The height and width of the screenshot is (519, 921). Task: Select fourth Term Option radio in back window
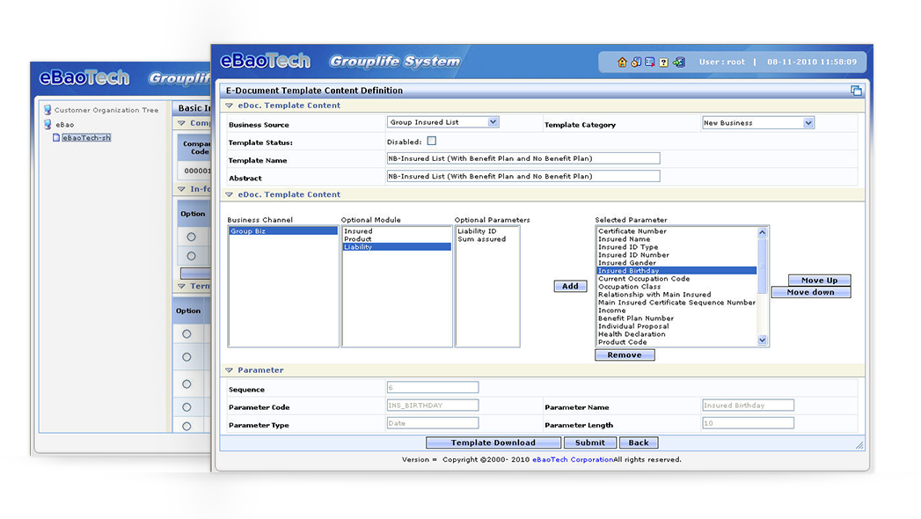[x=186, y=407]
